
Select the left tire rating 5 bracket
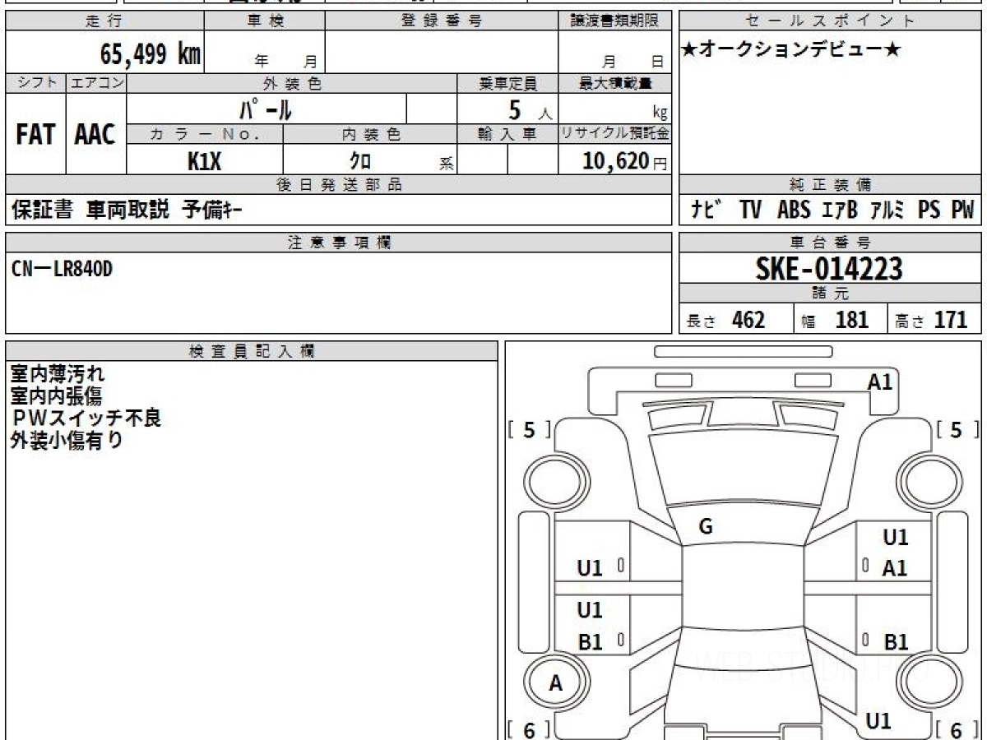(x=529, y=429)
